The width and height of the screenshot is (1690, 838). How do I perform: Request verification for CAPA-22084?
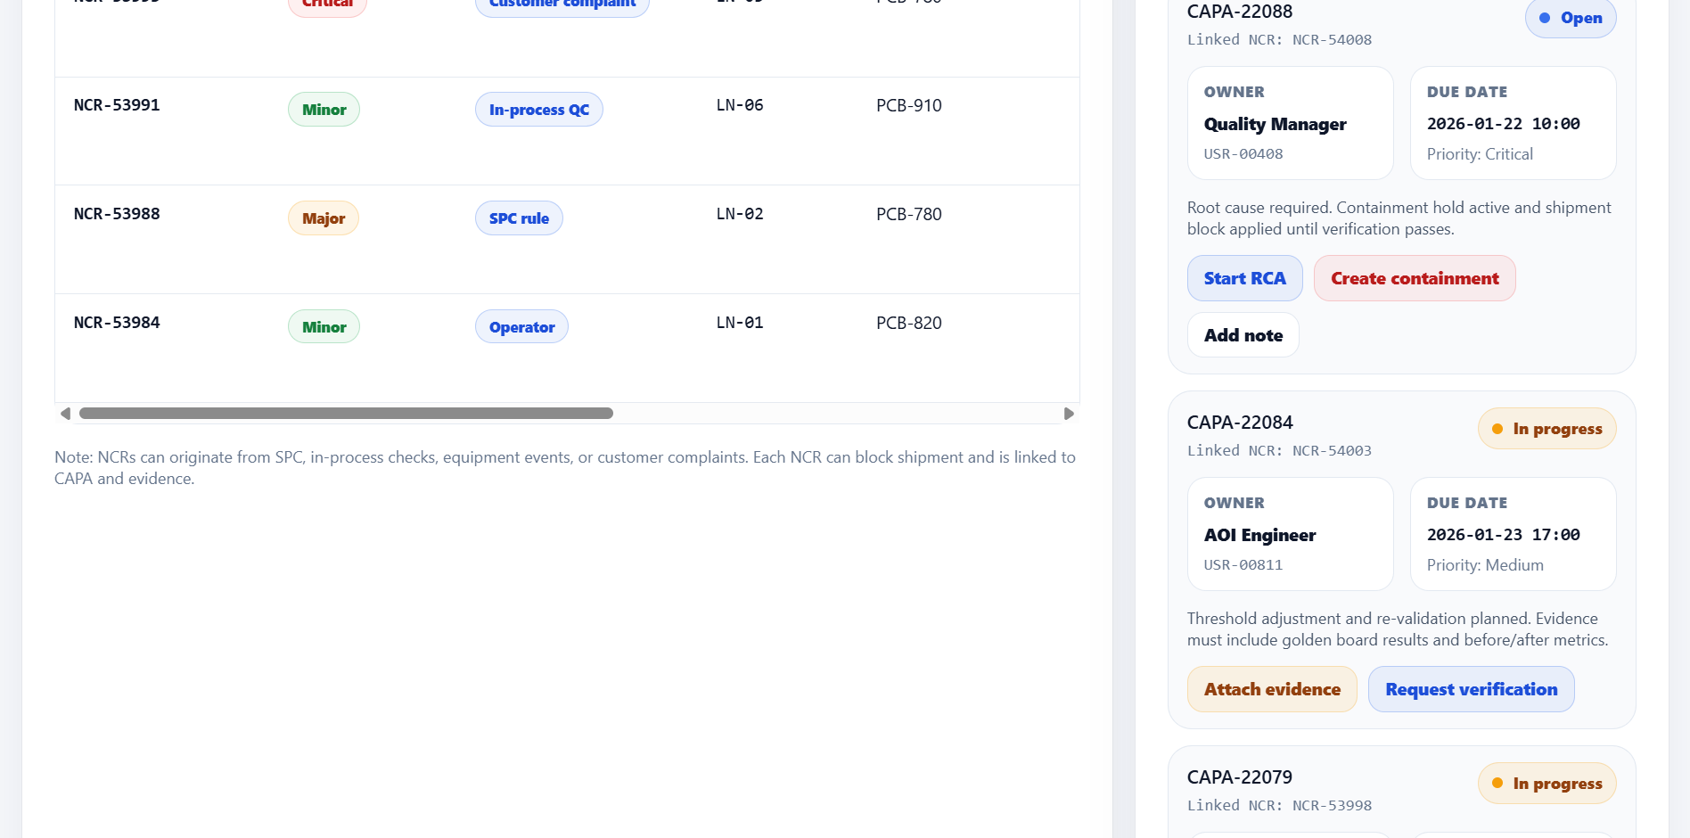(x=1471, y=689)
